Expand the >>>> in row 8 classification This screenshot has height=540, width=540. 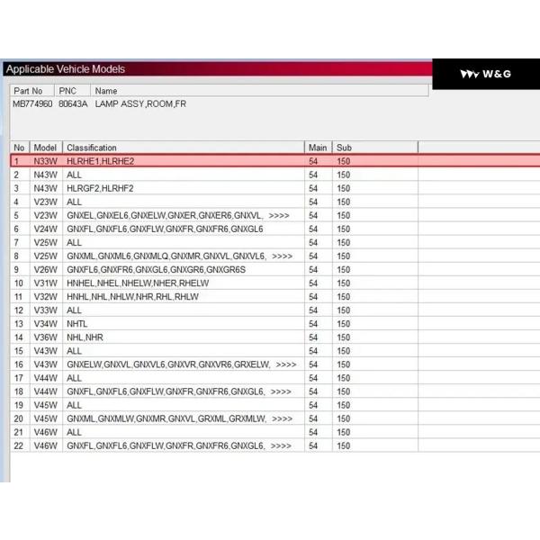click(x=282, y=256)
